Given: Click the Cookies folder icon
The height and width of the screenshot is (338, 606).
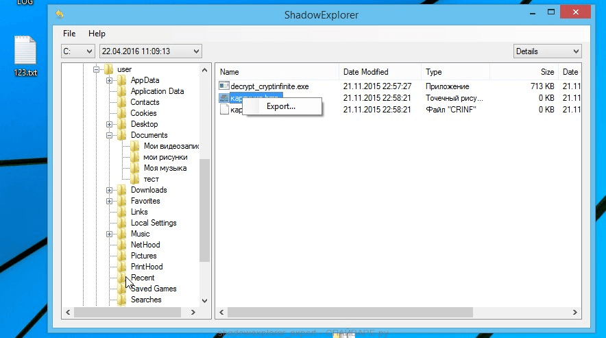Looking at the screenshot, I should click(122, 113).
